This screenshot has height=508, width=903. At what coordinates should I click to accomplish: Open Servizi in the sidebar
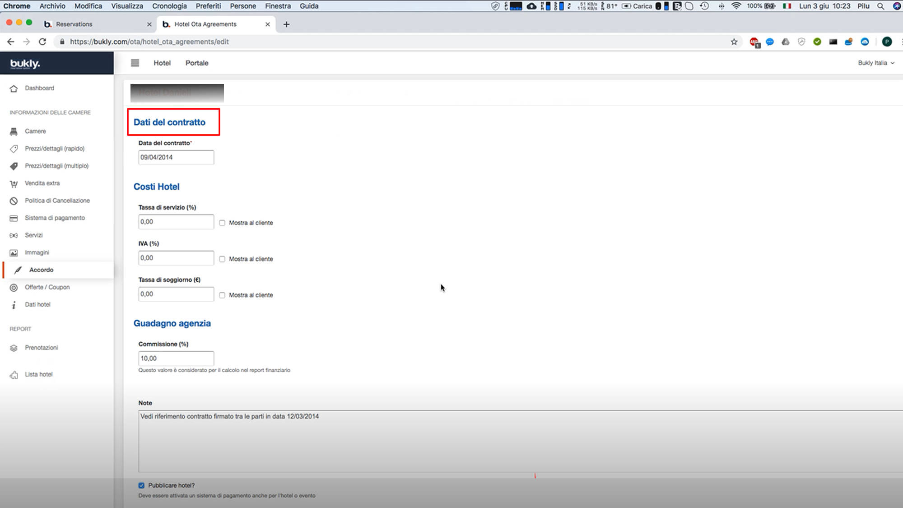pyautogui.click(x=33, y=235)
